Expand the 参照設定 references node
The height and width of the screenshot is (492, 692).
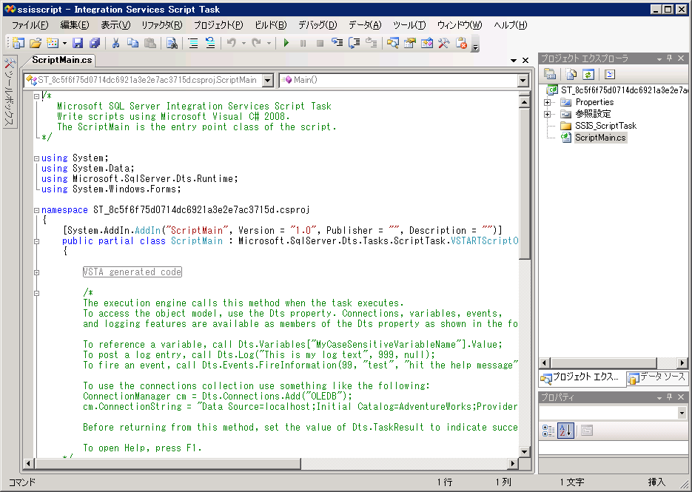(x=547, y=114)
